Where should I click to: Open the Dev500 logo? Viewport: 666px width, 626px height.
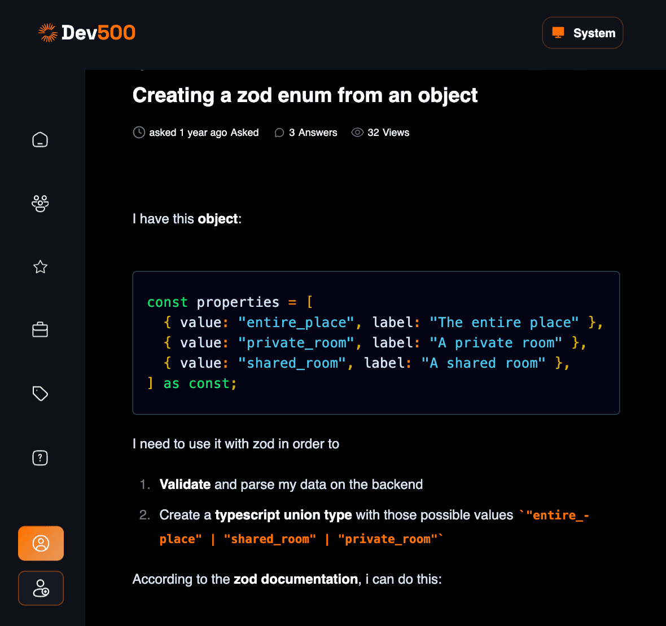[86, 32]
